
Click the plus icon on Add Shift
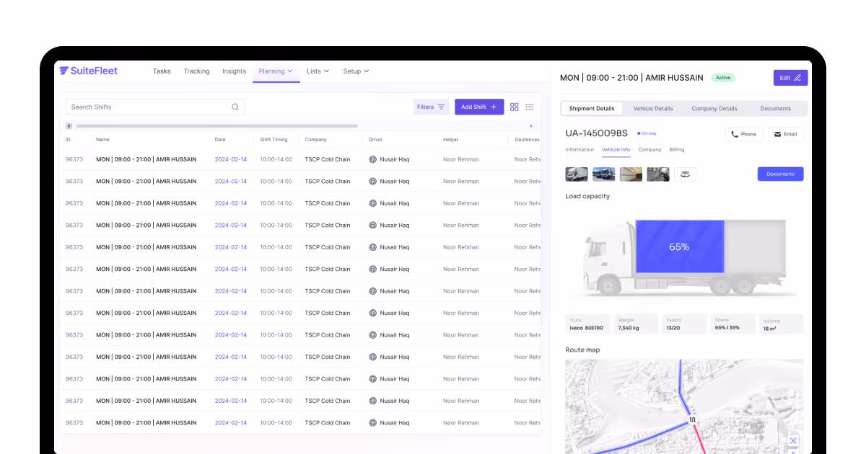pyautogui.click(x=494, y=107)
